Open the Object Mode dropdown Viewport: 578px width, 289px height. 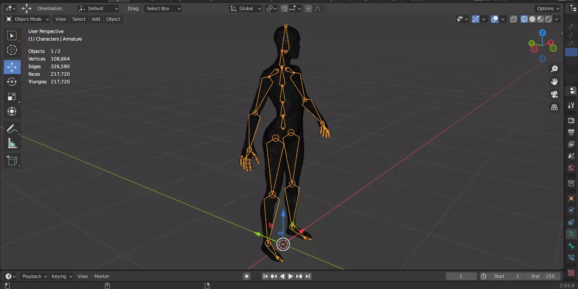28,19
